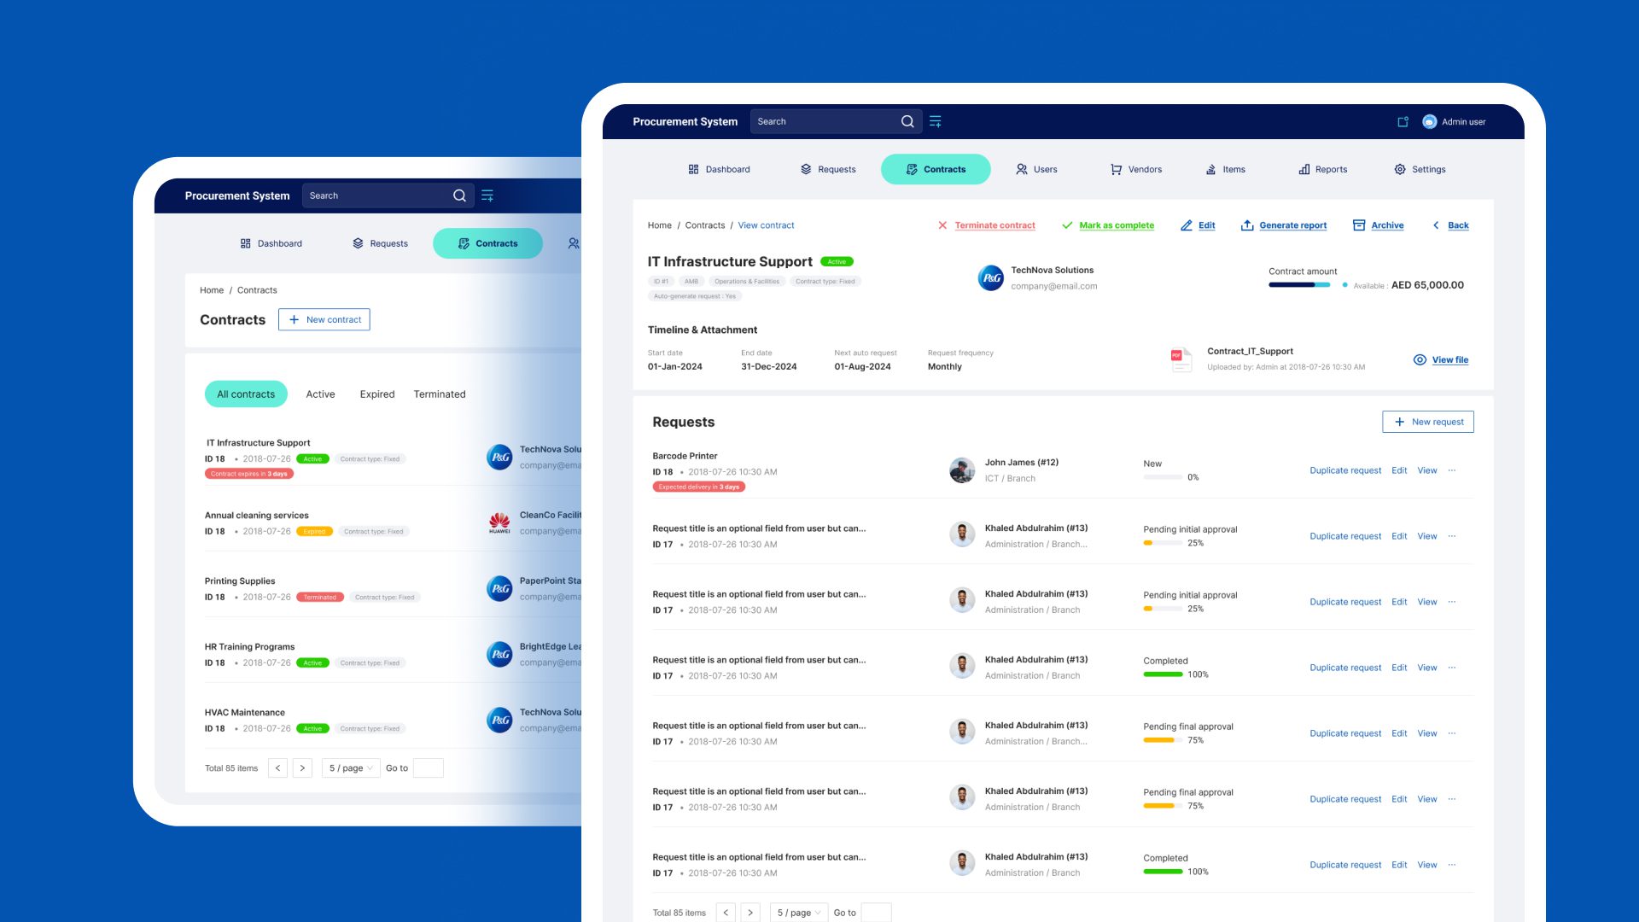Select the Terminated filter tab
The image size is (1639, 922).
click(x=440, y=394)
